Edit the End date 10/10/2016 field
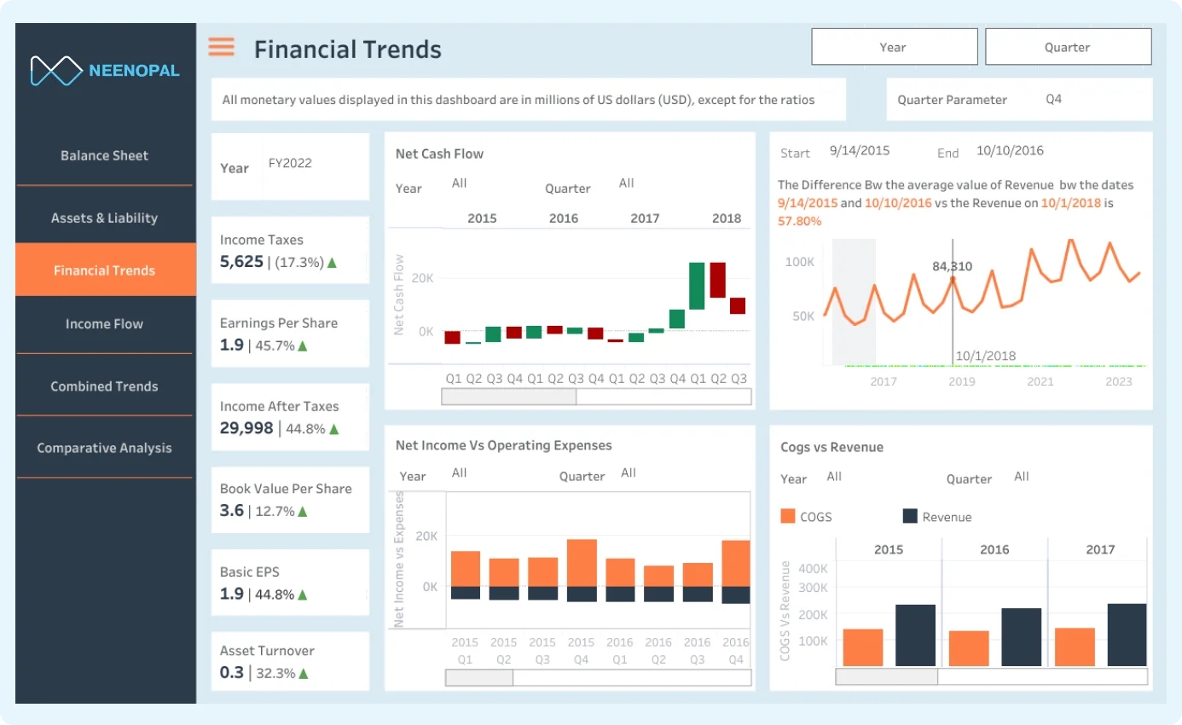 (1011, 151)
